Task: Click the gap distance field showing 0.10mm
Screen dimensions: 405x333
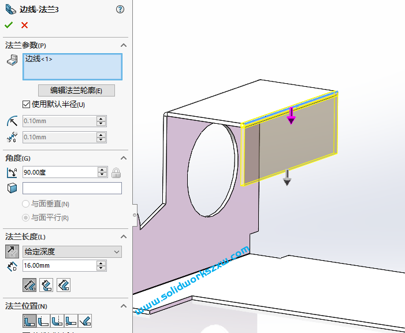Action: point(60,137)
